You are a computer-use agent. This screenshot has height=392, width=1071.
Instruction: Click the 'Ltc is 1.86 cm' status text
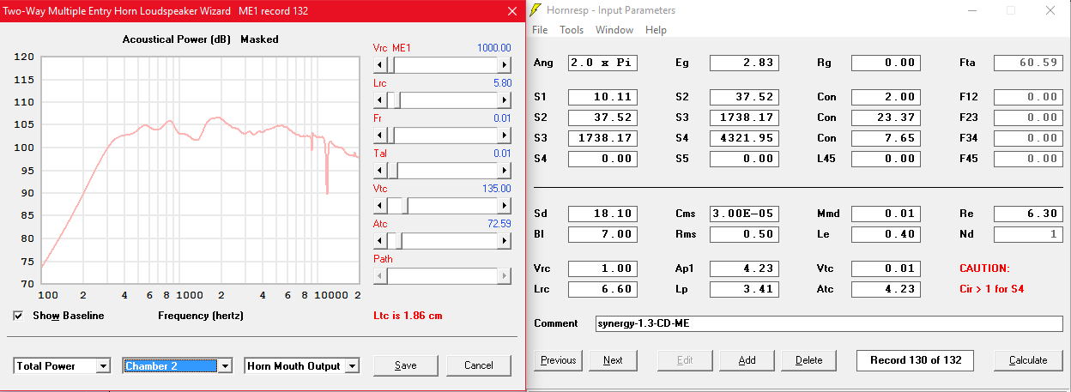tap(409, 316)
